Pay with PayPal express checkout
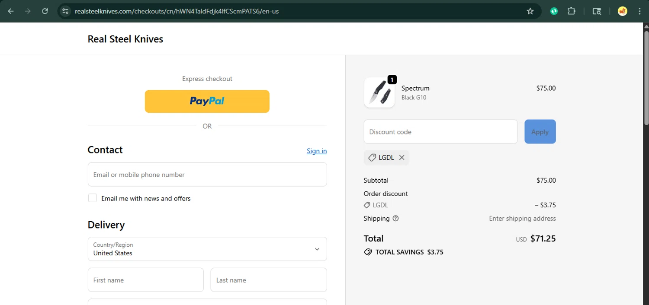 pyautogui.click(x=207, y=101)
